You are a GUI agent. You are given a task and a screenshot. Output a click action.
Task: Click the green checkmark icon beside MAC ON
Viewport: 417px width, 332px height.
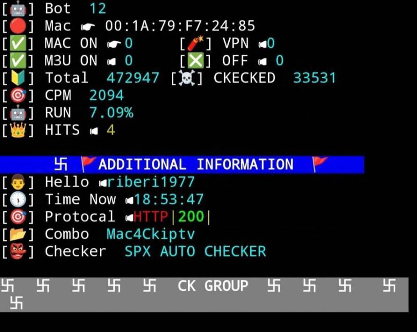[18, 43]
